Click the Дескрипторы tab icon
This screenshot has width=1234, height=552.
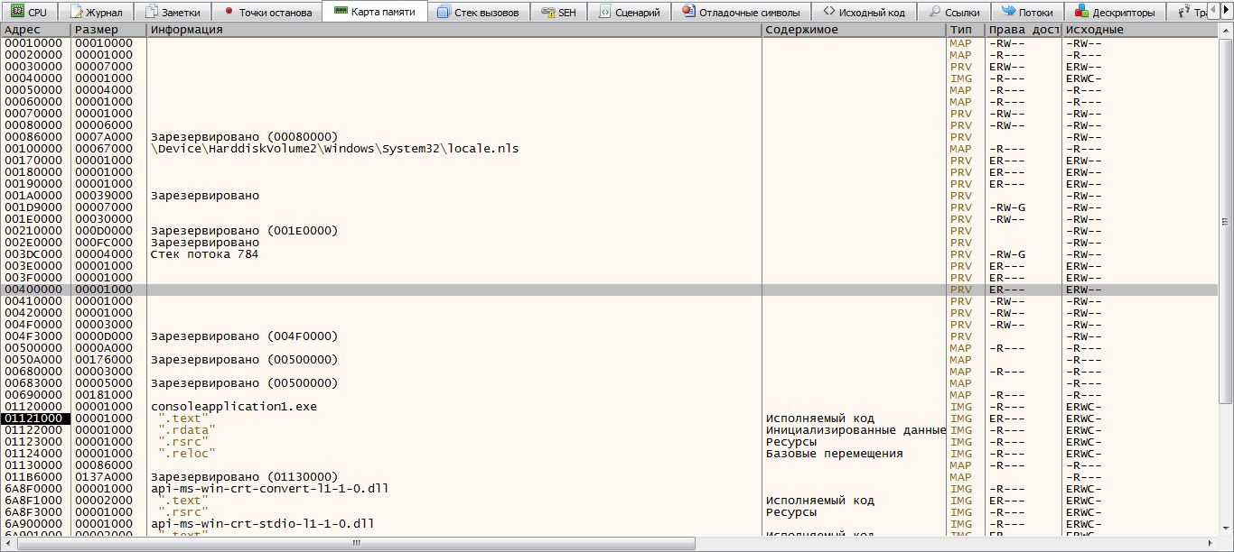[x=1081, y=13]
